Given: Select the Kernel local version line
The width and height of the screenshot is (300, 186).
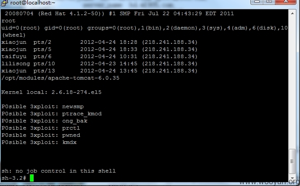Looking at the screenshot, I should pos(51,92).
